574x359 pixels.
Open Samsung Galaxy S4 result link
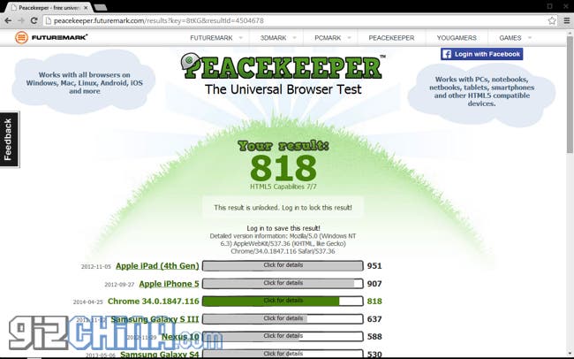[x=160, y=355]
